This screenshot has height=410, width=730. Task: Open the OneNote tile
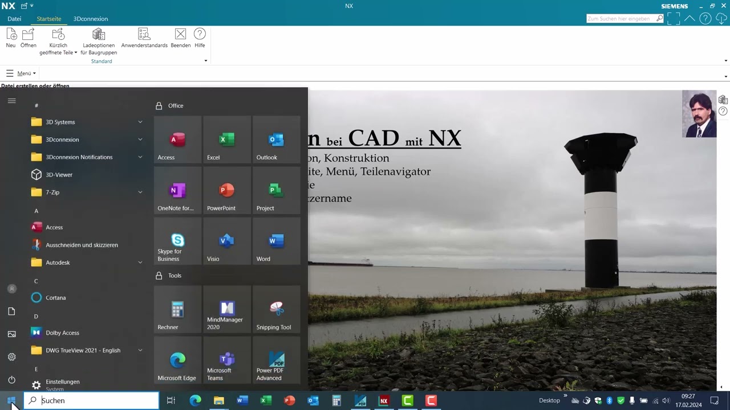[177, 190]
